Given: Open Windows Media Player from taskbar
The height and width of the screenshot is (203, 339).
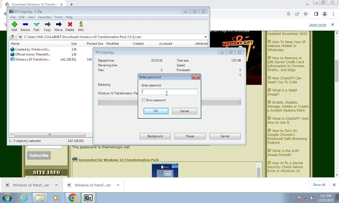Looking at the screenshot, I should point(56,198).
